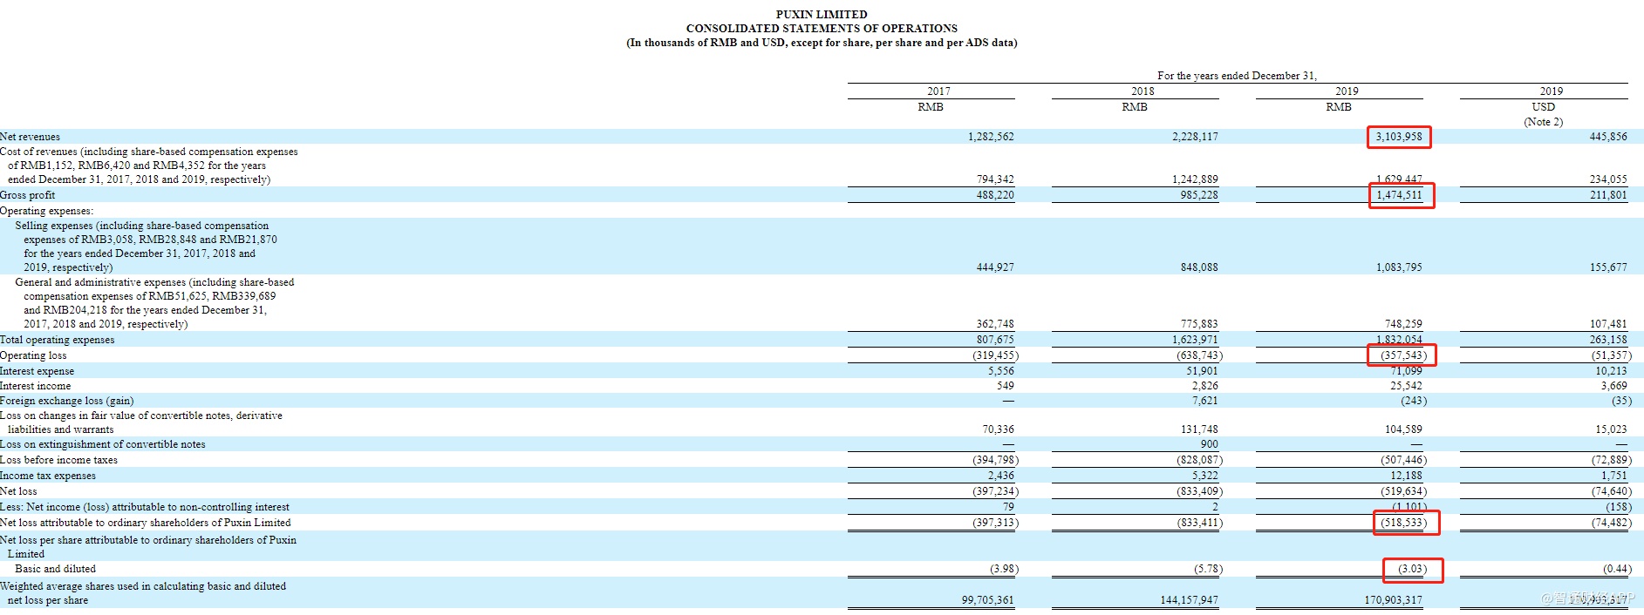The width and height of the screenshot is (1644, 615).
Task: Select weighted average shares 99,705,361
Action: pos(987,600)
